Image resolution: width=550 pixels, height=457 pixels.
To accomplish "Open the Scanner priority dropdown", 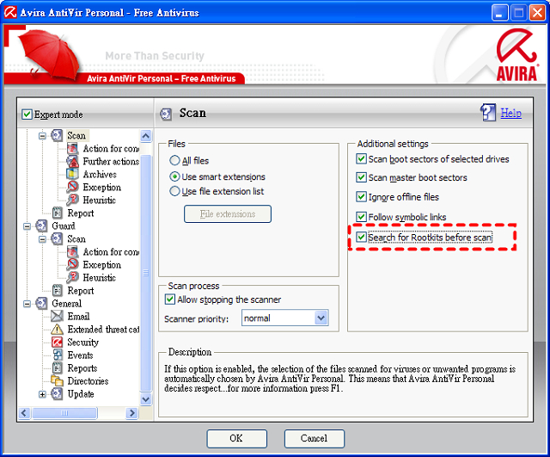I will [321, 318].
